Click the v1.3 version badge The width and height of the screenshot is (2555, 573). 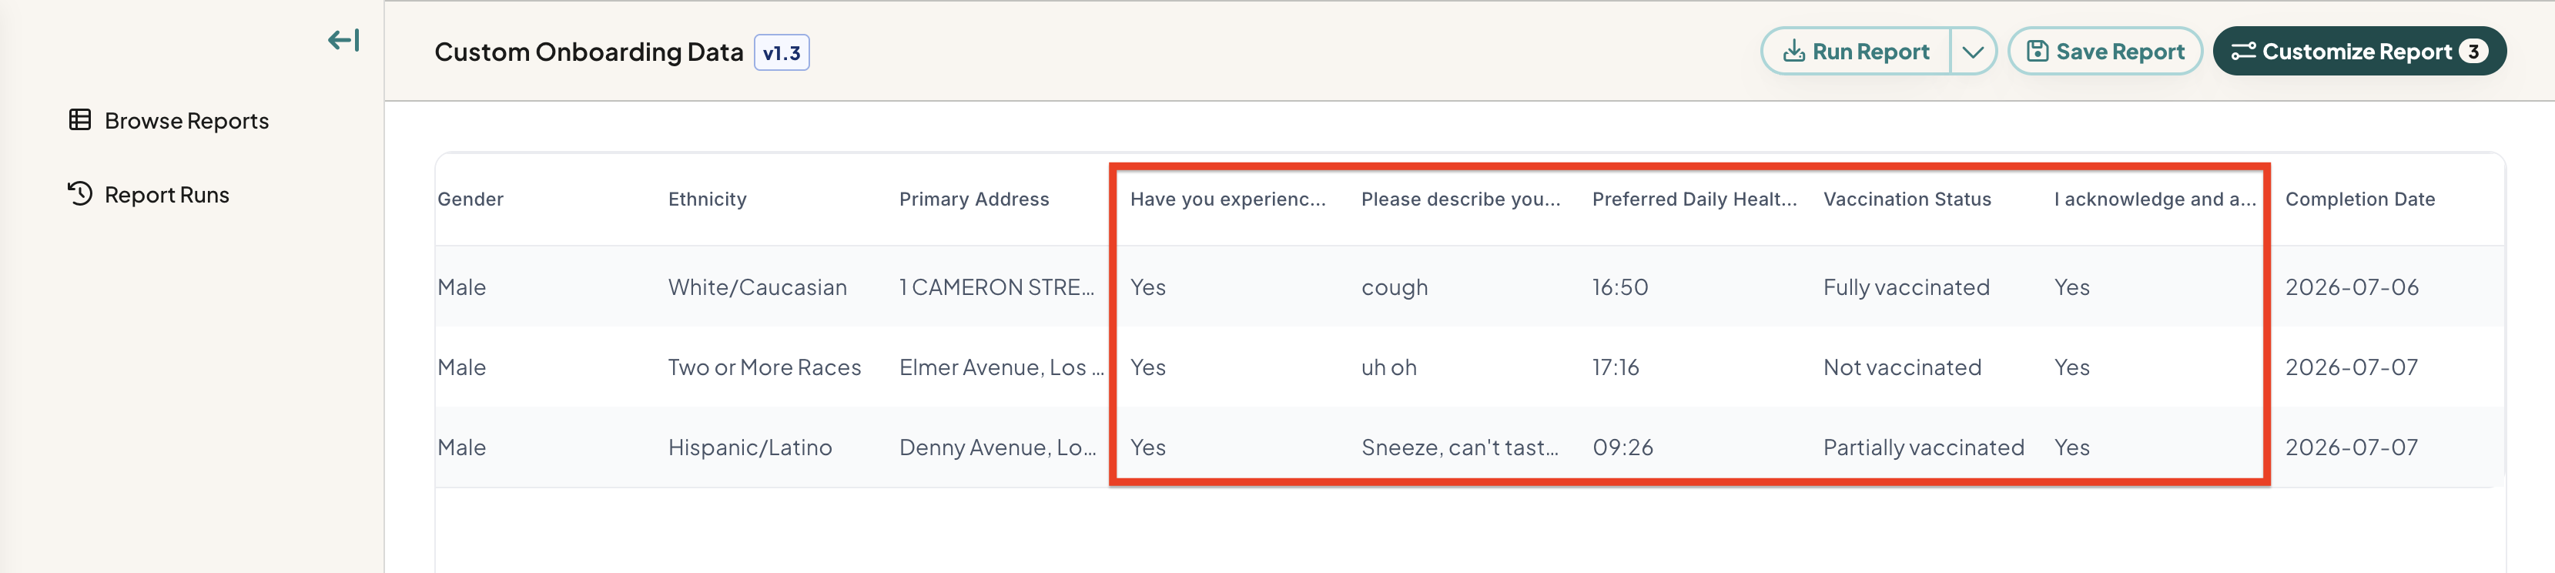tap(782, 52)
